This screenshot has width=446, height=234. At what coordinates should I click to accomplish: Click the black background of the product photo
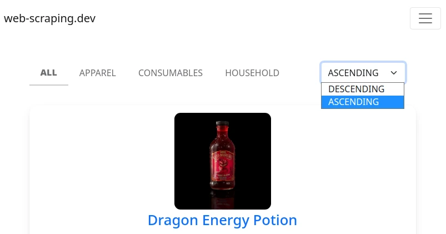point(191,134)
